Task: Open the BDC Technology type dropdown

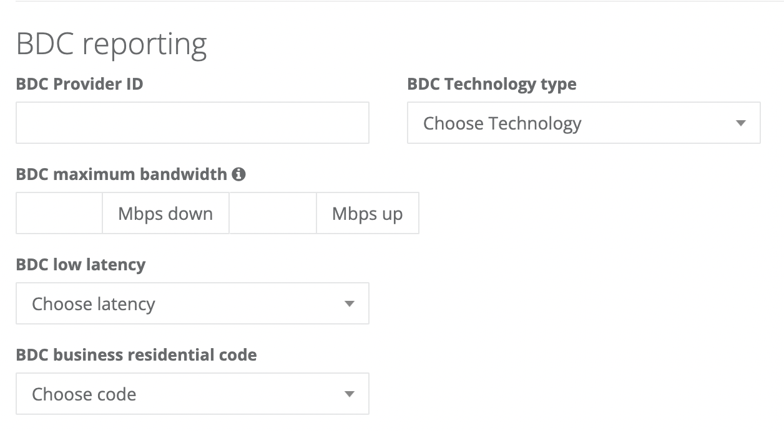Action: click(x=584, y=123)
